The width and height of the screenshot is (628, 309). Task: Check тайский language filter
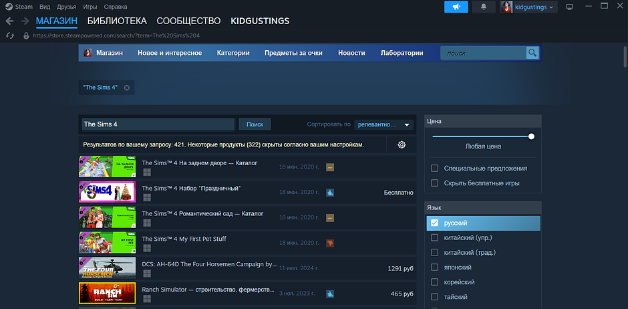434,297
